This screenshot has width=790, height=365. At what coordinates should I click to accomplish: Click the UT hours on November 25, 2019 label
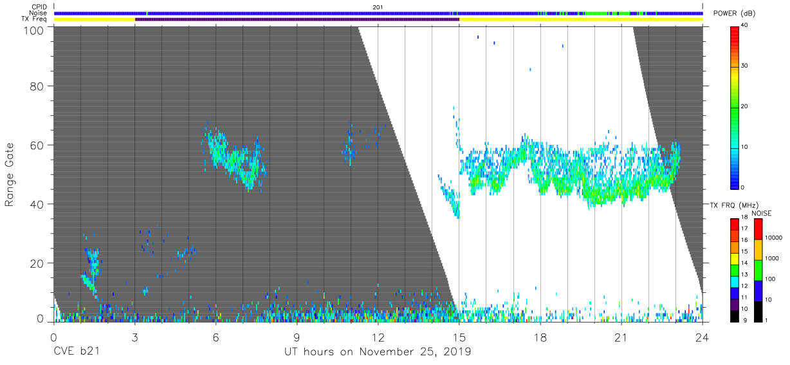(x=378, y=352)
